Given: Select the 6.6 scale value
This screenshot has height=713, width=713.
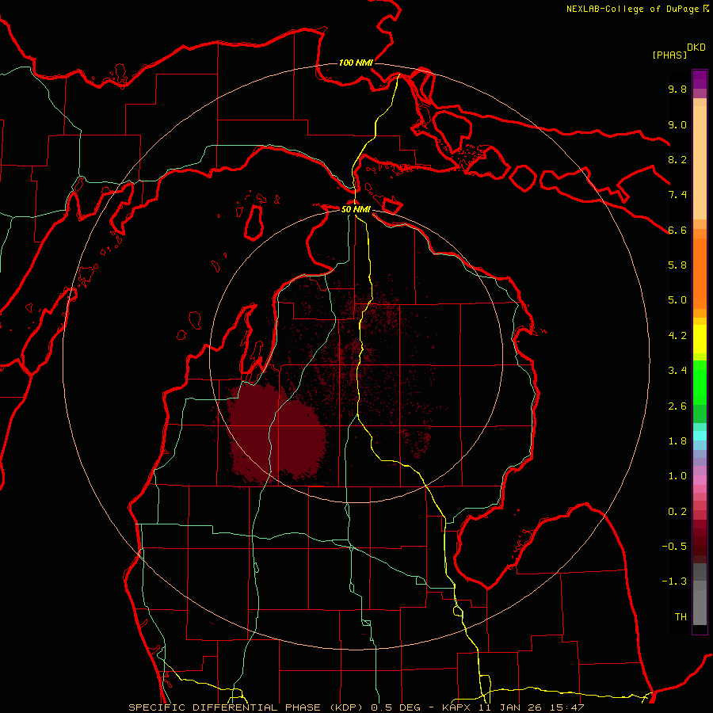Looking at the screenshot, I should pyautogui.click(x=677, y=230).
